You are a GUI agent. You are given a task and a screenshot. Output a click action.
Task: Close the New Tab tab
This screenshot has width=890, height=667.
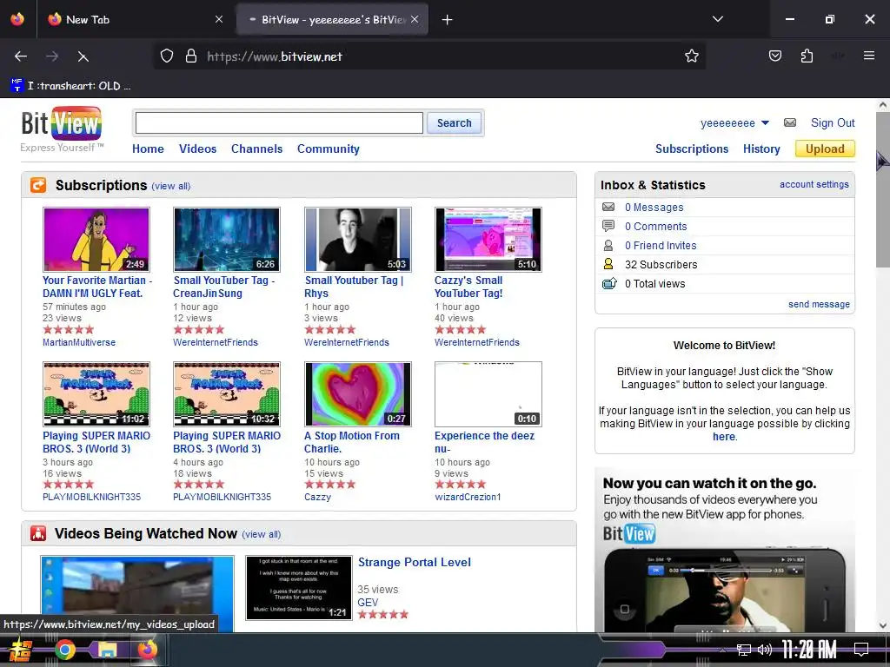click(x=219, y=19)
